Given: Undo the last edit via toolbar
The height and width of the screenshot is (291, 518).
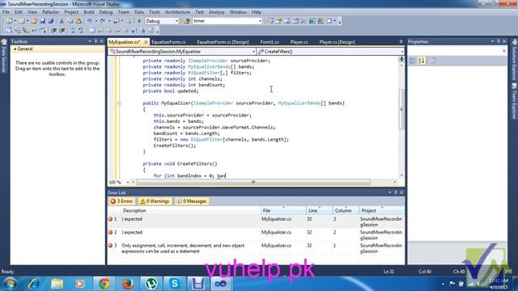Looking at the screenshot, I should [x=89, y=21].
